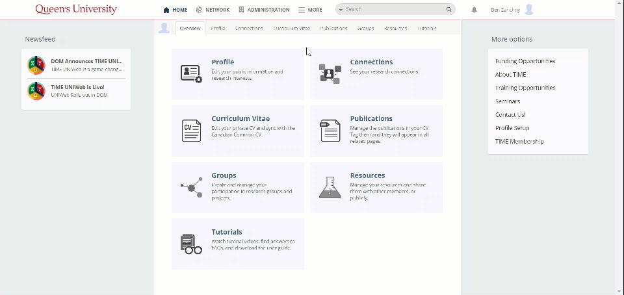Switch to the Tutorials tab

pos(426,28)
